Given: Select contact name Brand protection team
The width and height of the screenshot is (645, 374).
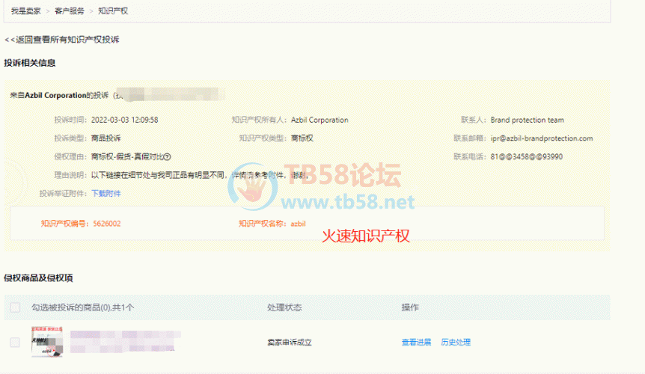Looking at the screenshot, I should point(528,120).
